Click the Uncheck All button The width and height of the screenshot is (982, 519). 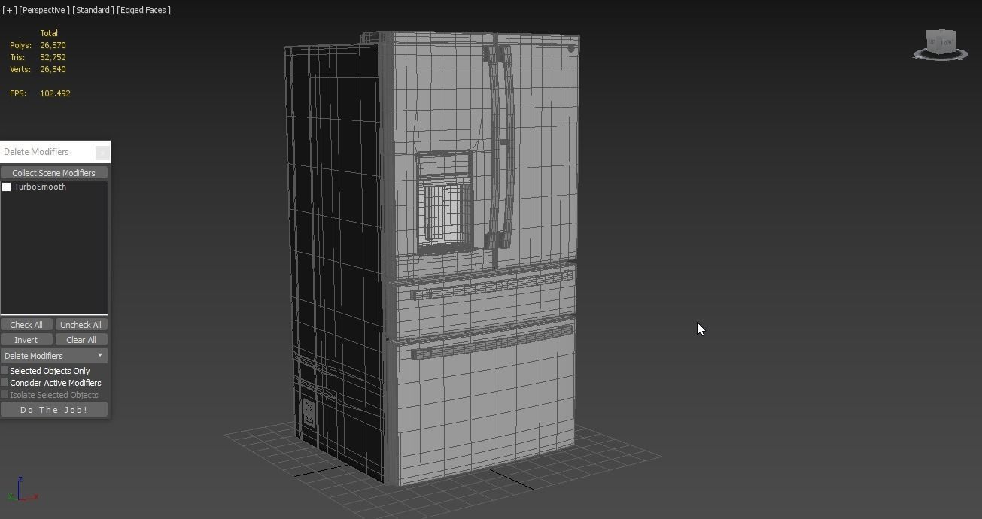pyautogui.click(x=81, y=325)
